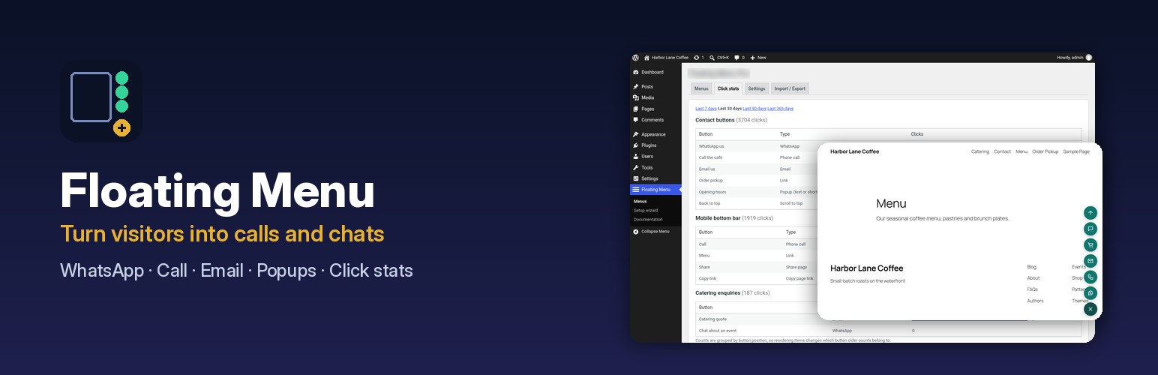Select Floating Menu in the sidebar
1158x375 pixels.
pos(655,190)
